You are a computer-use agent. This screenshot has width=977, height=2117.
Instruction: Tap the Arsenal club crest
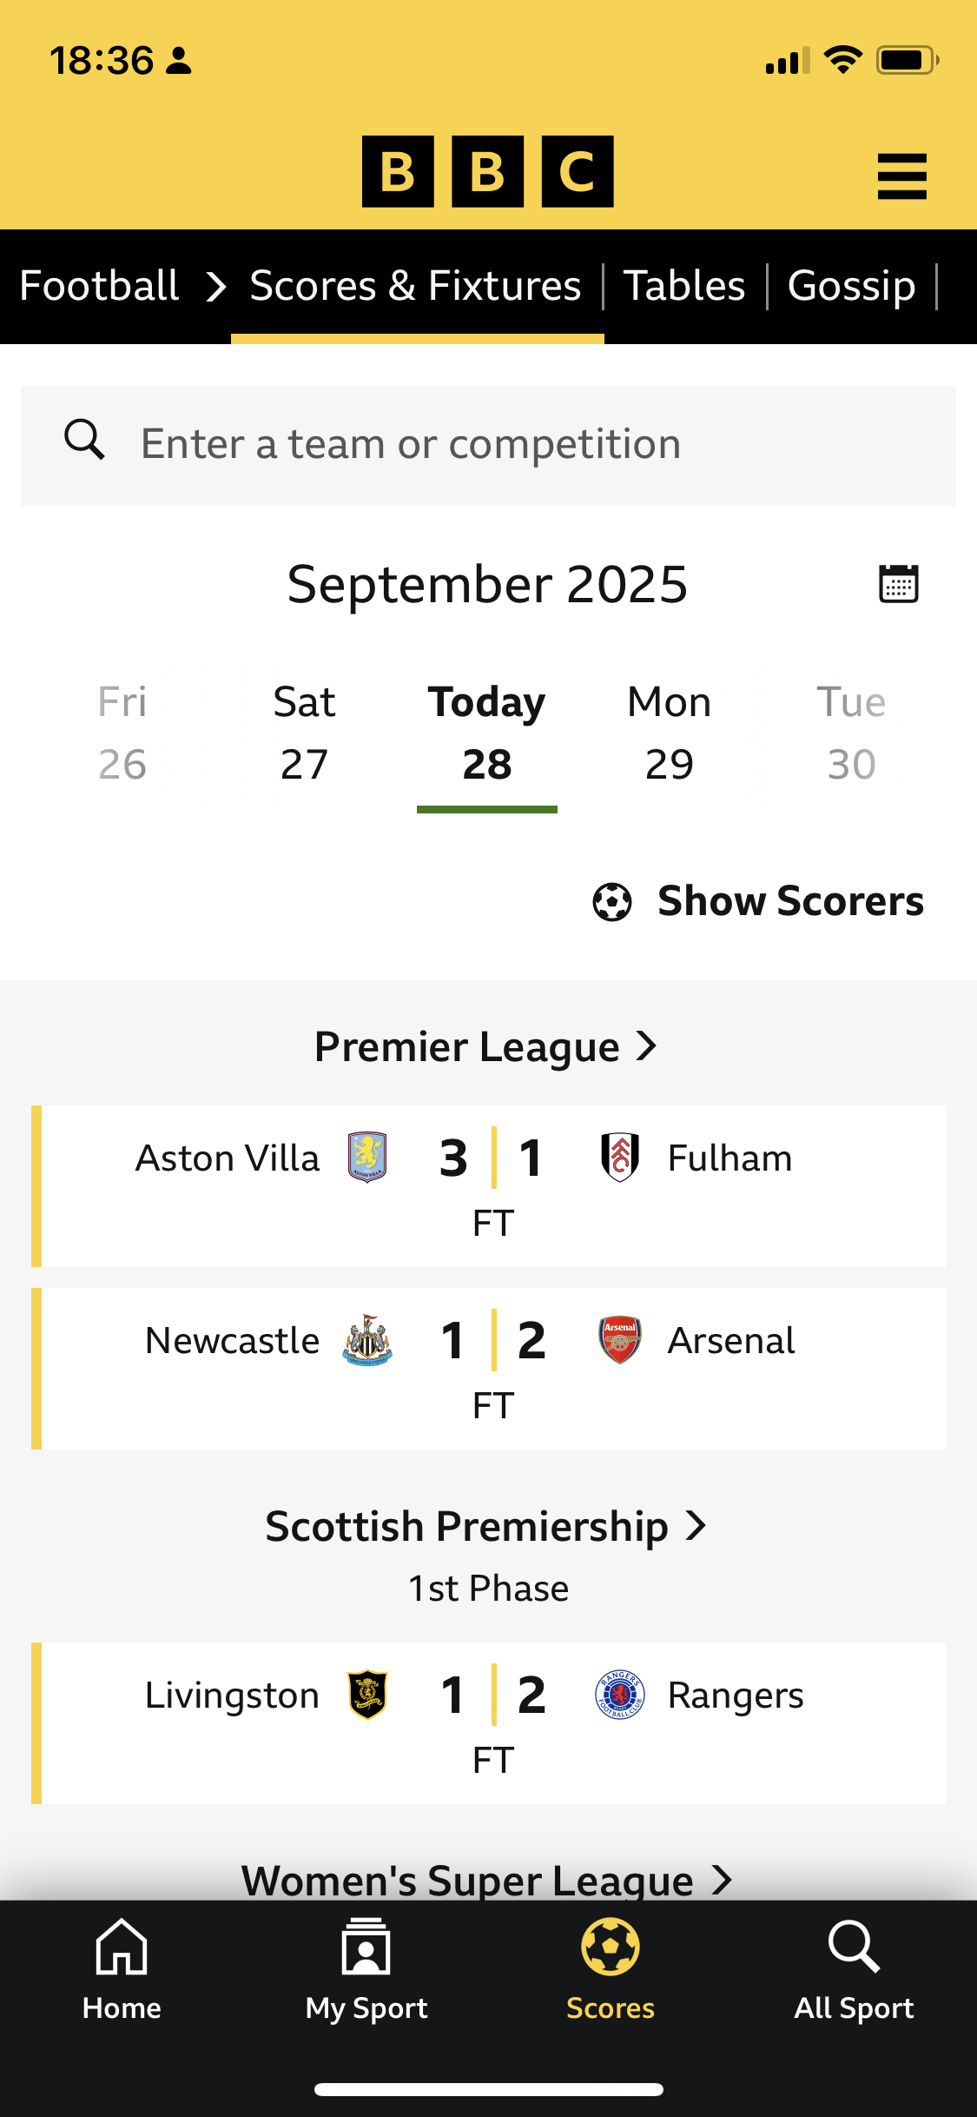click(x=620, y=1339)
